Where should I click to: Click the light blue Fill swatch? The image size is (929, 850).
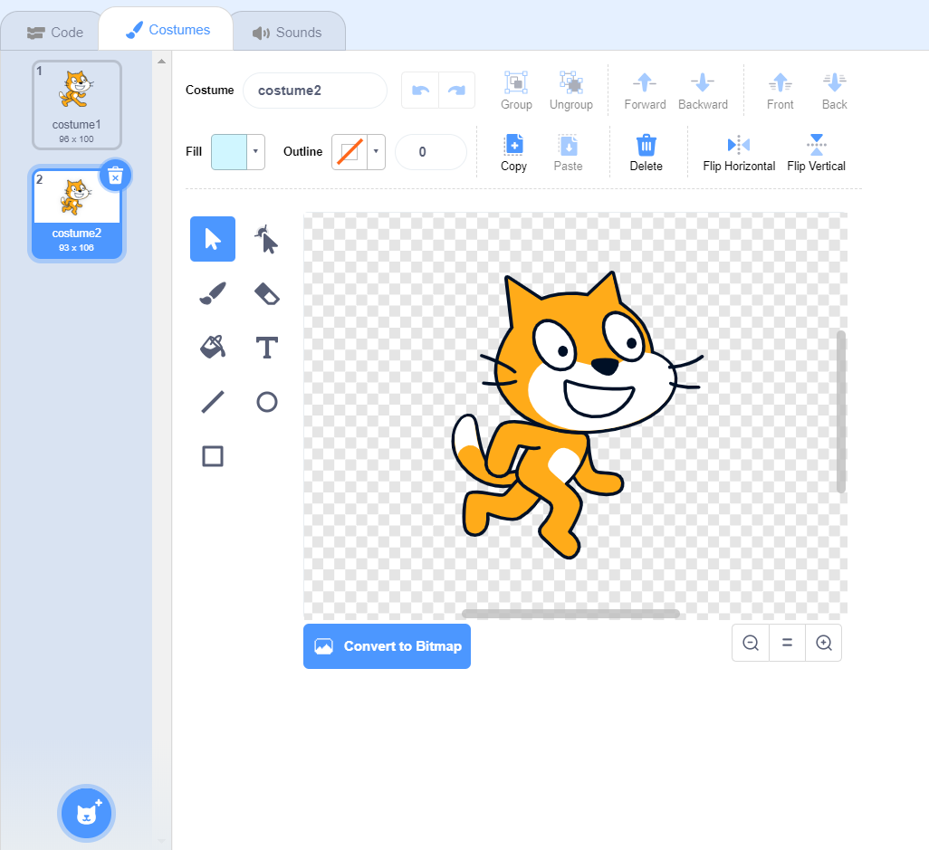[229, 152]
